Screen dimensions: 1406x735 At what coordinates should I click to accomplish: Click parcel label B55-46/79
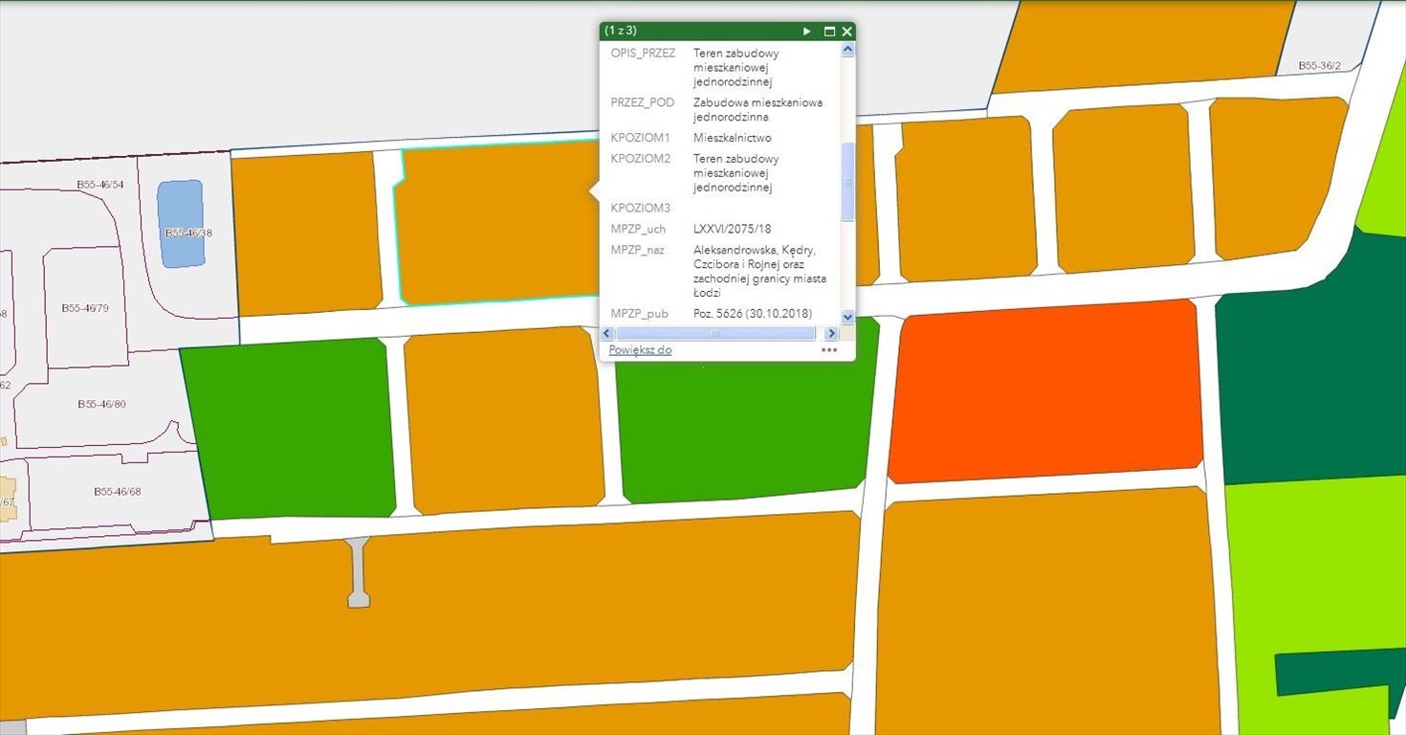pos(85,308)
